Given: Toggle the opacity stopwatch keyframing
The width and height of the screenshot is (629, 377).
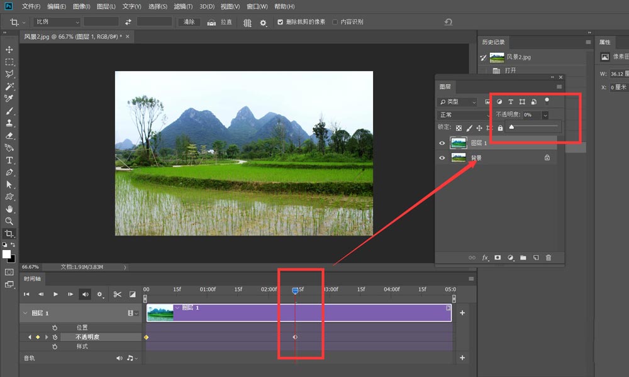Looking at the screenshot, I should (55, 337).
